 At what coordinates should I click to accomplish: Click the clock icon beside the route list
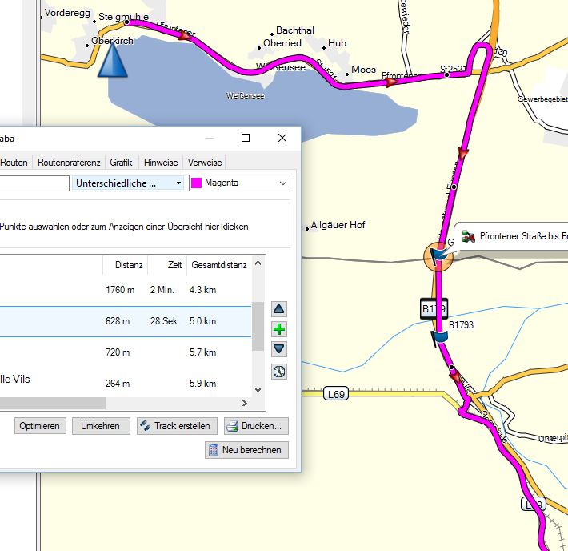click(279, 372)
